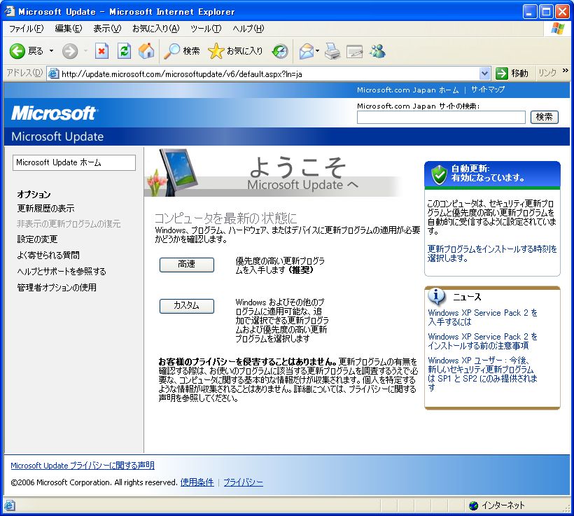The height and width of the screenshot is (516, 574).
Task: Click the 使用条件 footer link
Action: click(197, 482)
